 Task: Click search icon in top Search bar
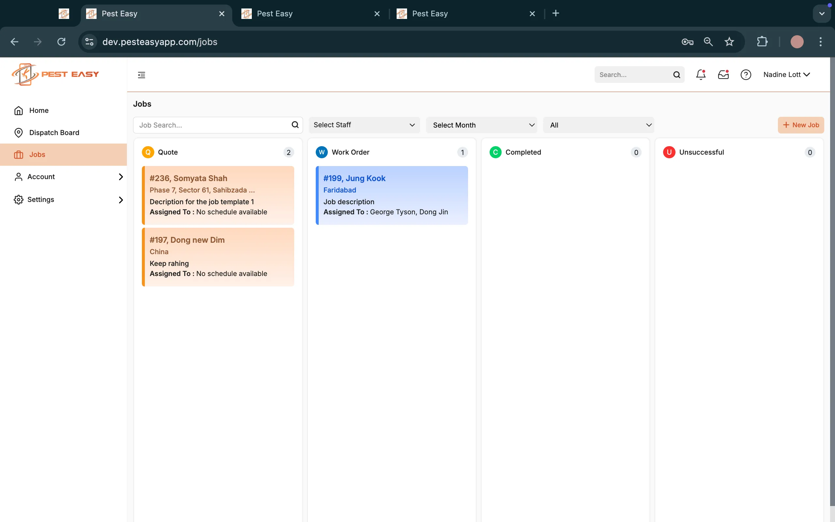point(676,75)
